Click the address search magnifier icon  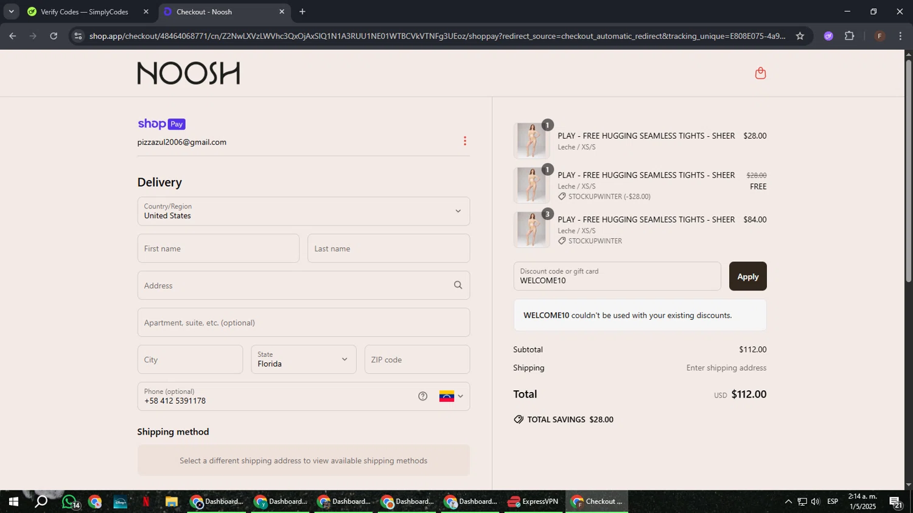458,285
